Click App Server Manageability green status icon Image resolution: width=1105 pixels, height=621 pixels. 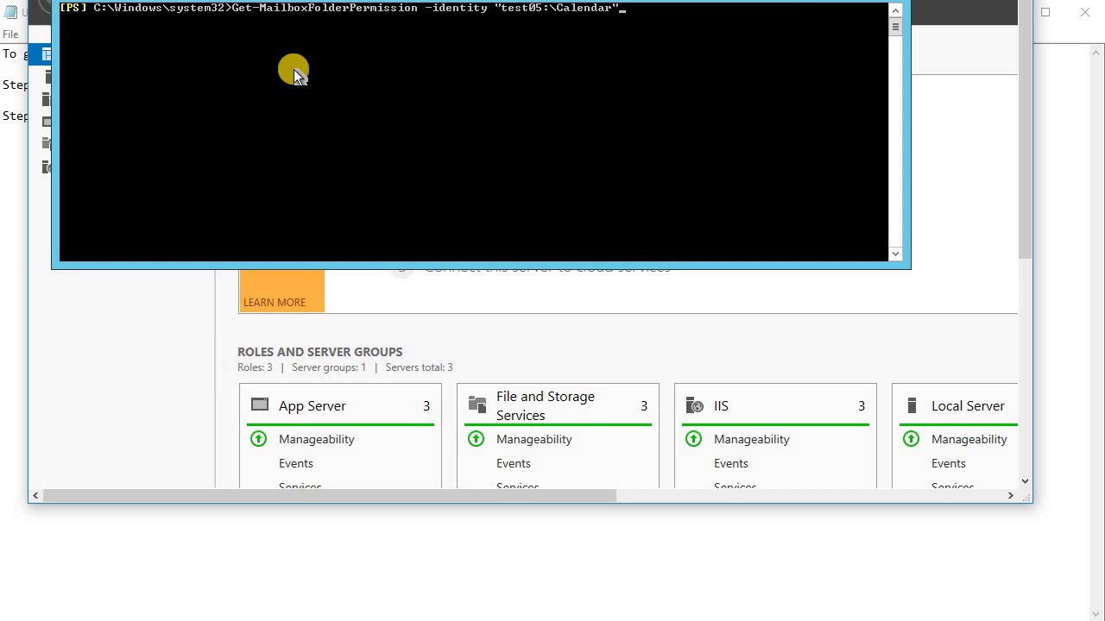point(258,439)
